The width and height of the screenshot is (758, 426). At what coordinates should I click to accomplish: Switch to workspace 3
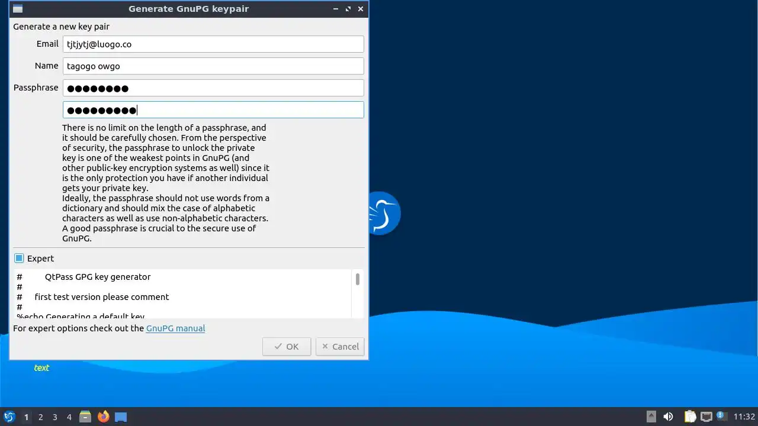click(x=54, y=417)
